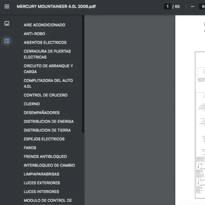Click the page number input field
The width and height of the screenshot is (205, 205).
167,6
